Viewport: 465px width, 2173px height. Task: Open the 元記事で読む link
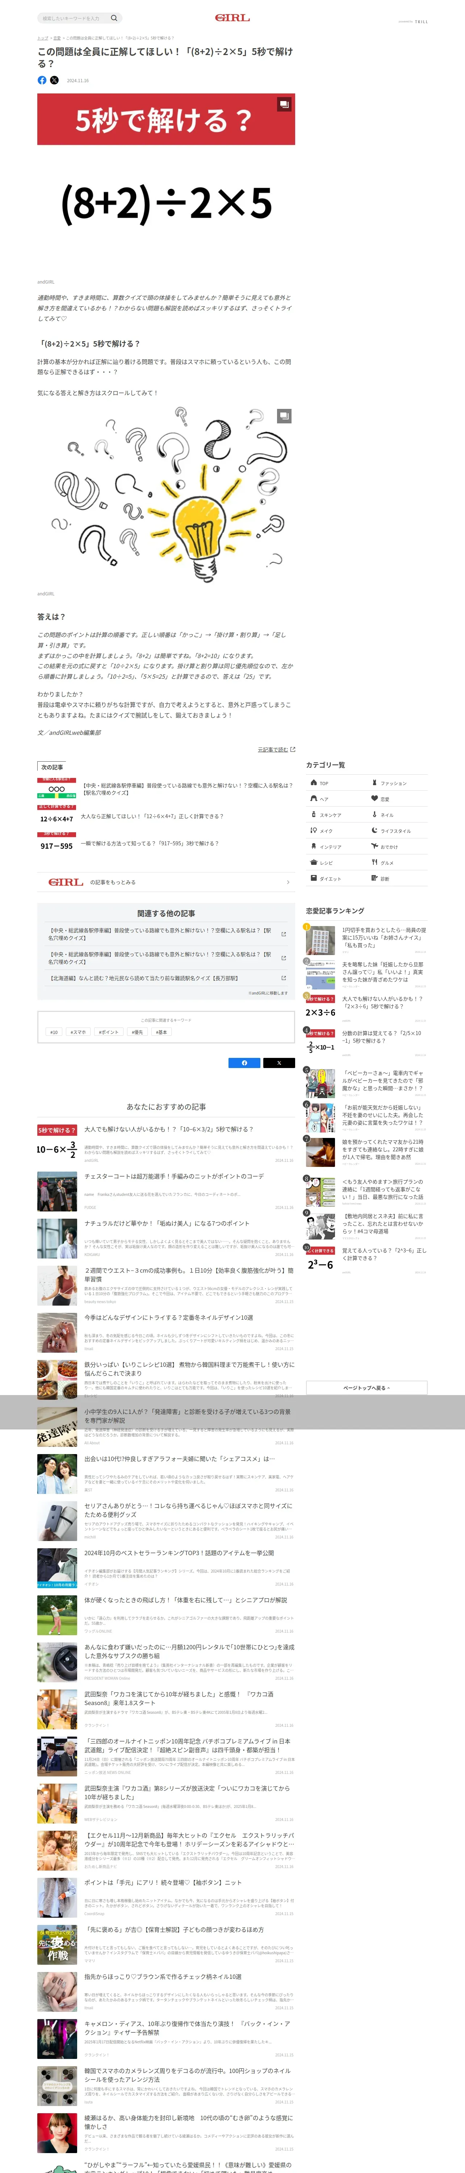[276, 749]
